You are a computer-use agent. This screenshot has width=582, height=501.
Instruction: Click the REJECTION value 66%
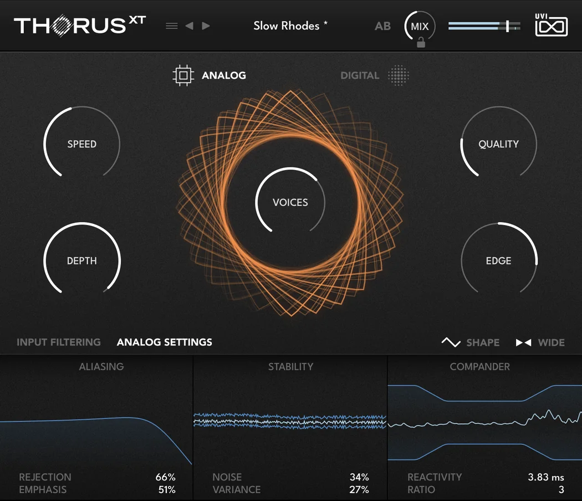click(165, 477)
